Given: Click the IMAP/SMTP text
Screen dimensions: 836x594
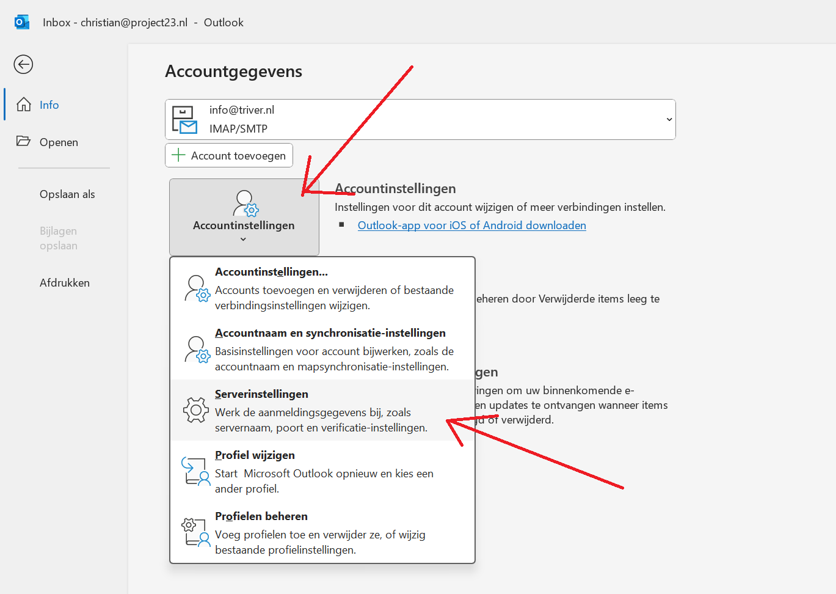Looking at the screenshot, I should [238, 129].
